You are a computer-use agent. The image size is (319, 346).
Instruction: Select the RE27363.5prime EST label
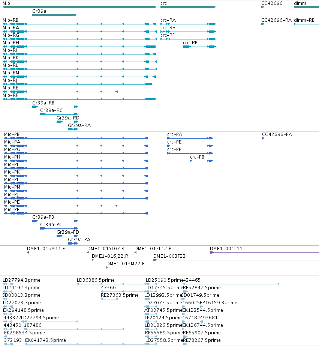(120, 295)
